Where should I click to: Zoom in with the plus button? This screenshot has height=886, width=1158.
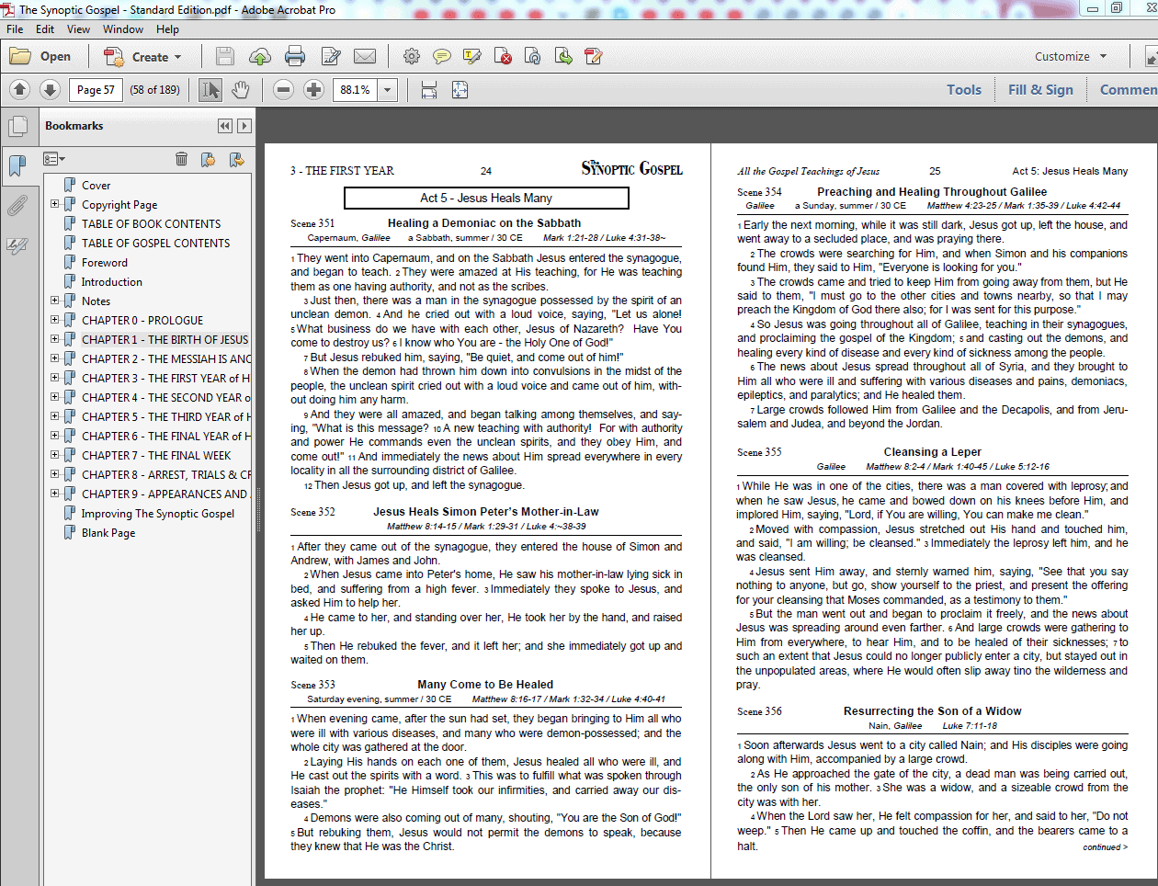(x=313, y=89)
